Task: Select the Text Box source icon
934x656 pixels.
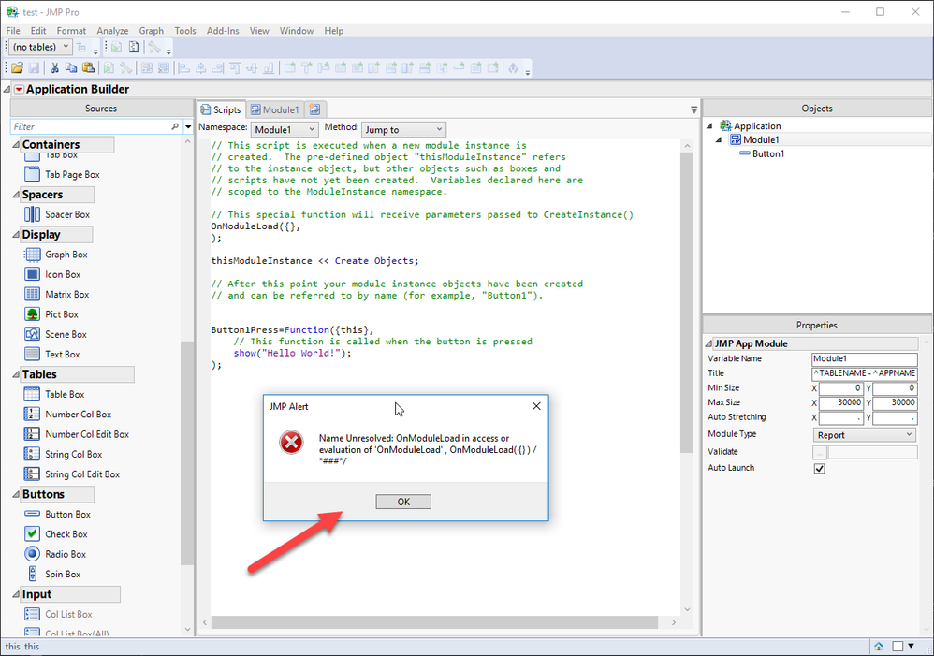Action: pos(32,354)
